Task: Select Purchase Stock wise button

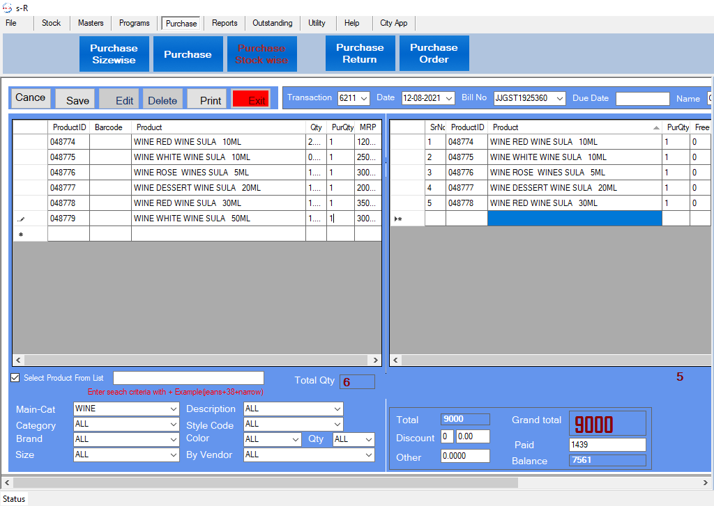Action: click(261, 54)
